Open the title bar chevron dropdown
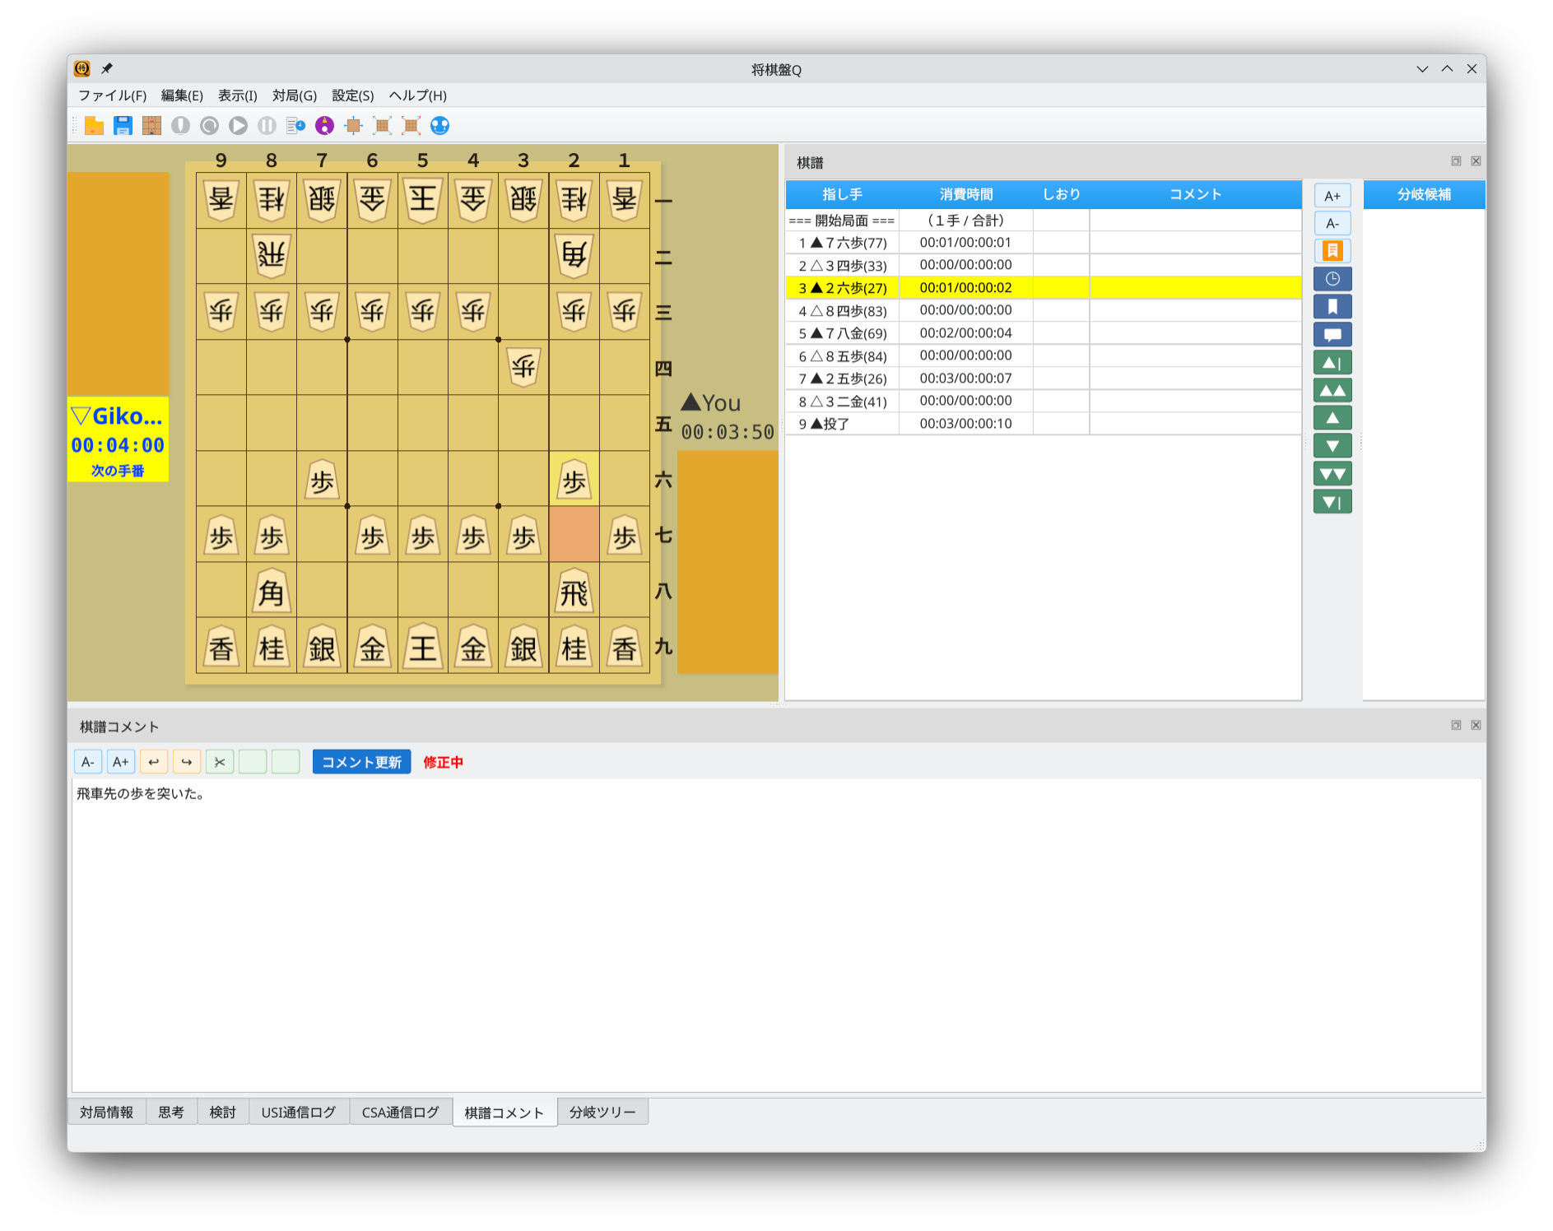The height and width of the screenshot is (1231, 1553). [1423, 69]
